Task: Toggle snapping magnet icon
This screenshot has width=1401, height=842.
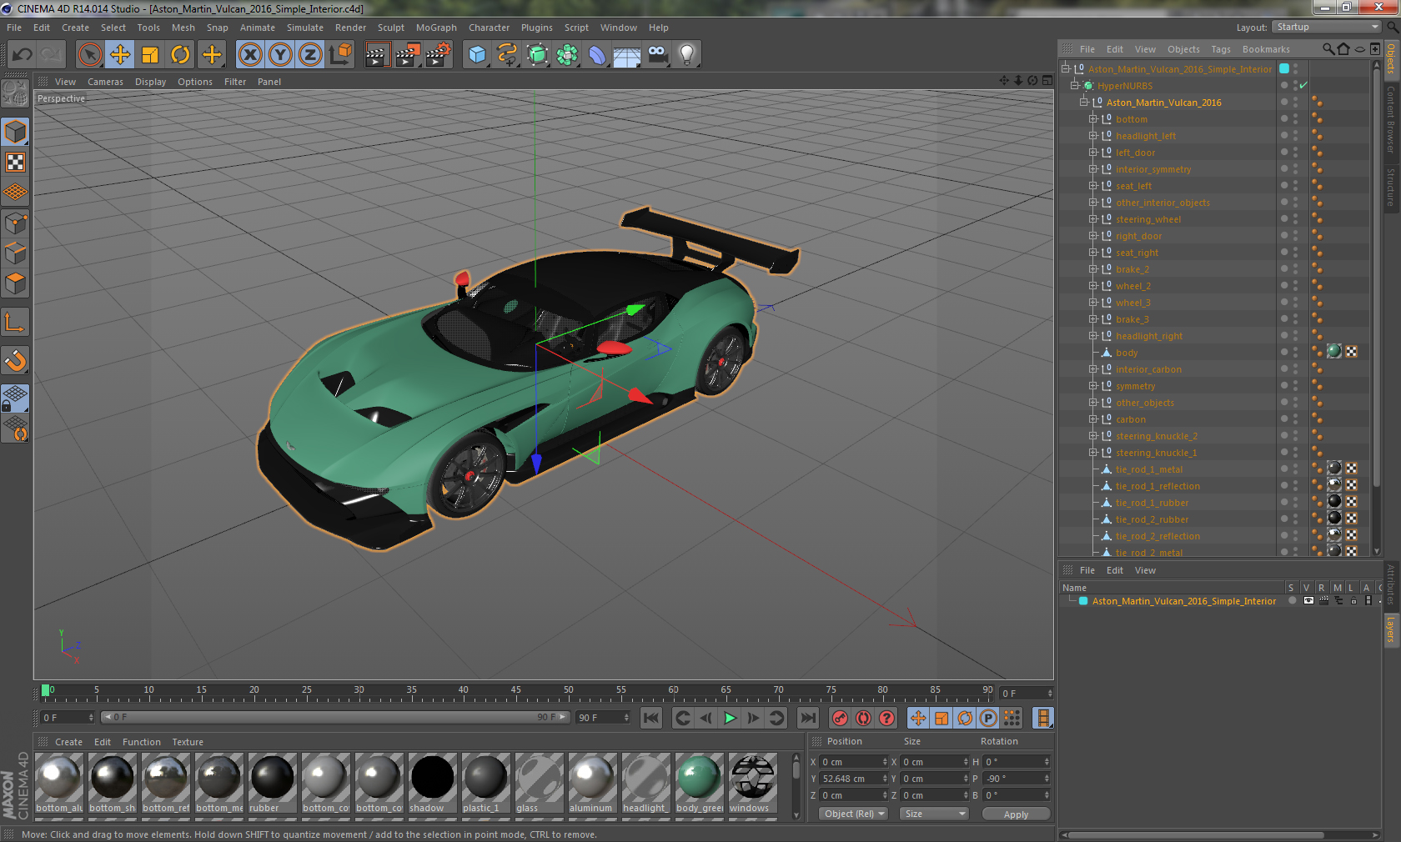Action: (16, 360)
